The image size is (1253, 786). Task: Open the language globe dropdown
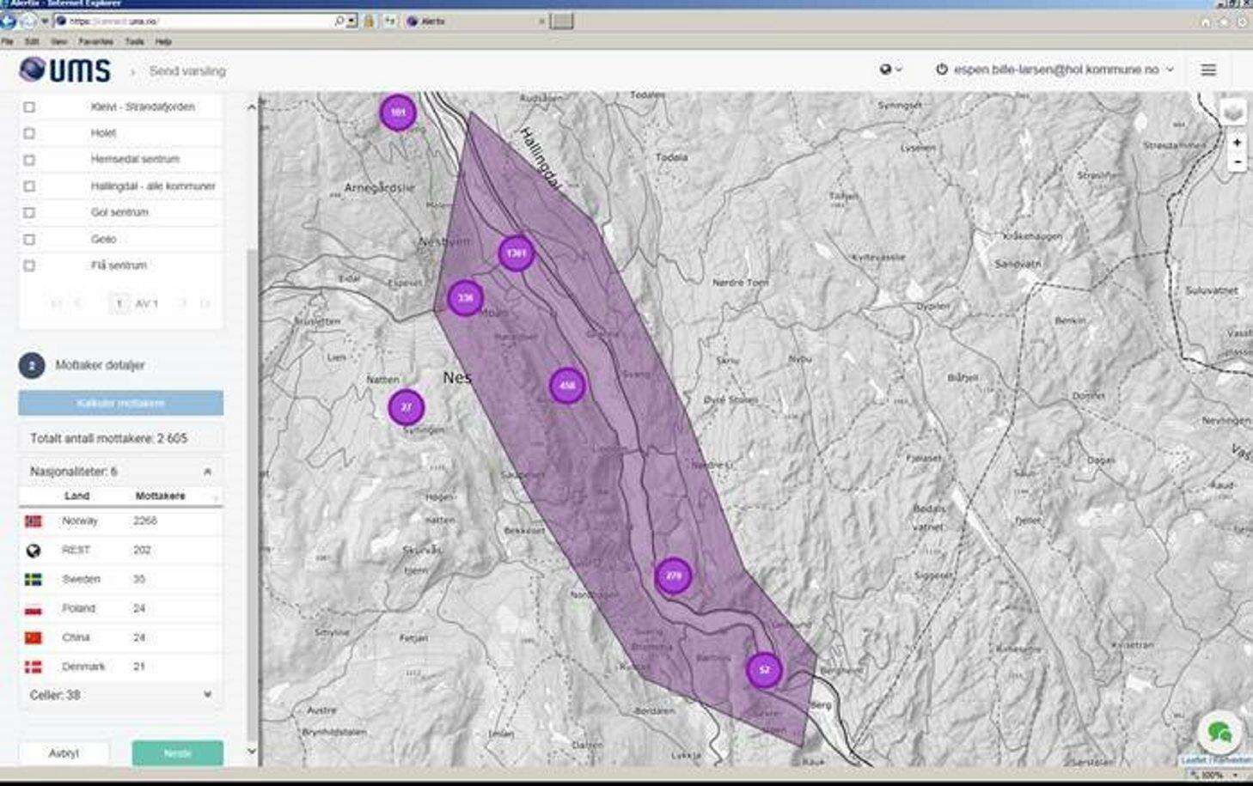point(890,70)
